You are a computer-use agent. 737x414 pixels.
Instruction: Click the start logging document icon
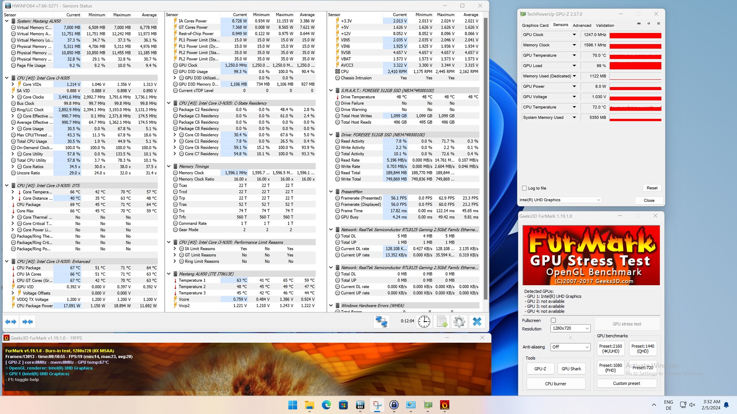coord(442,322)
